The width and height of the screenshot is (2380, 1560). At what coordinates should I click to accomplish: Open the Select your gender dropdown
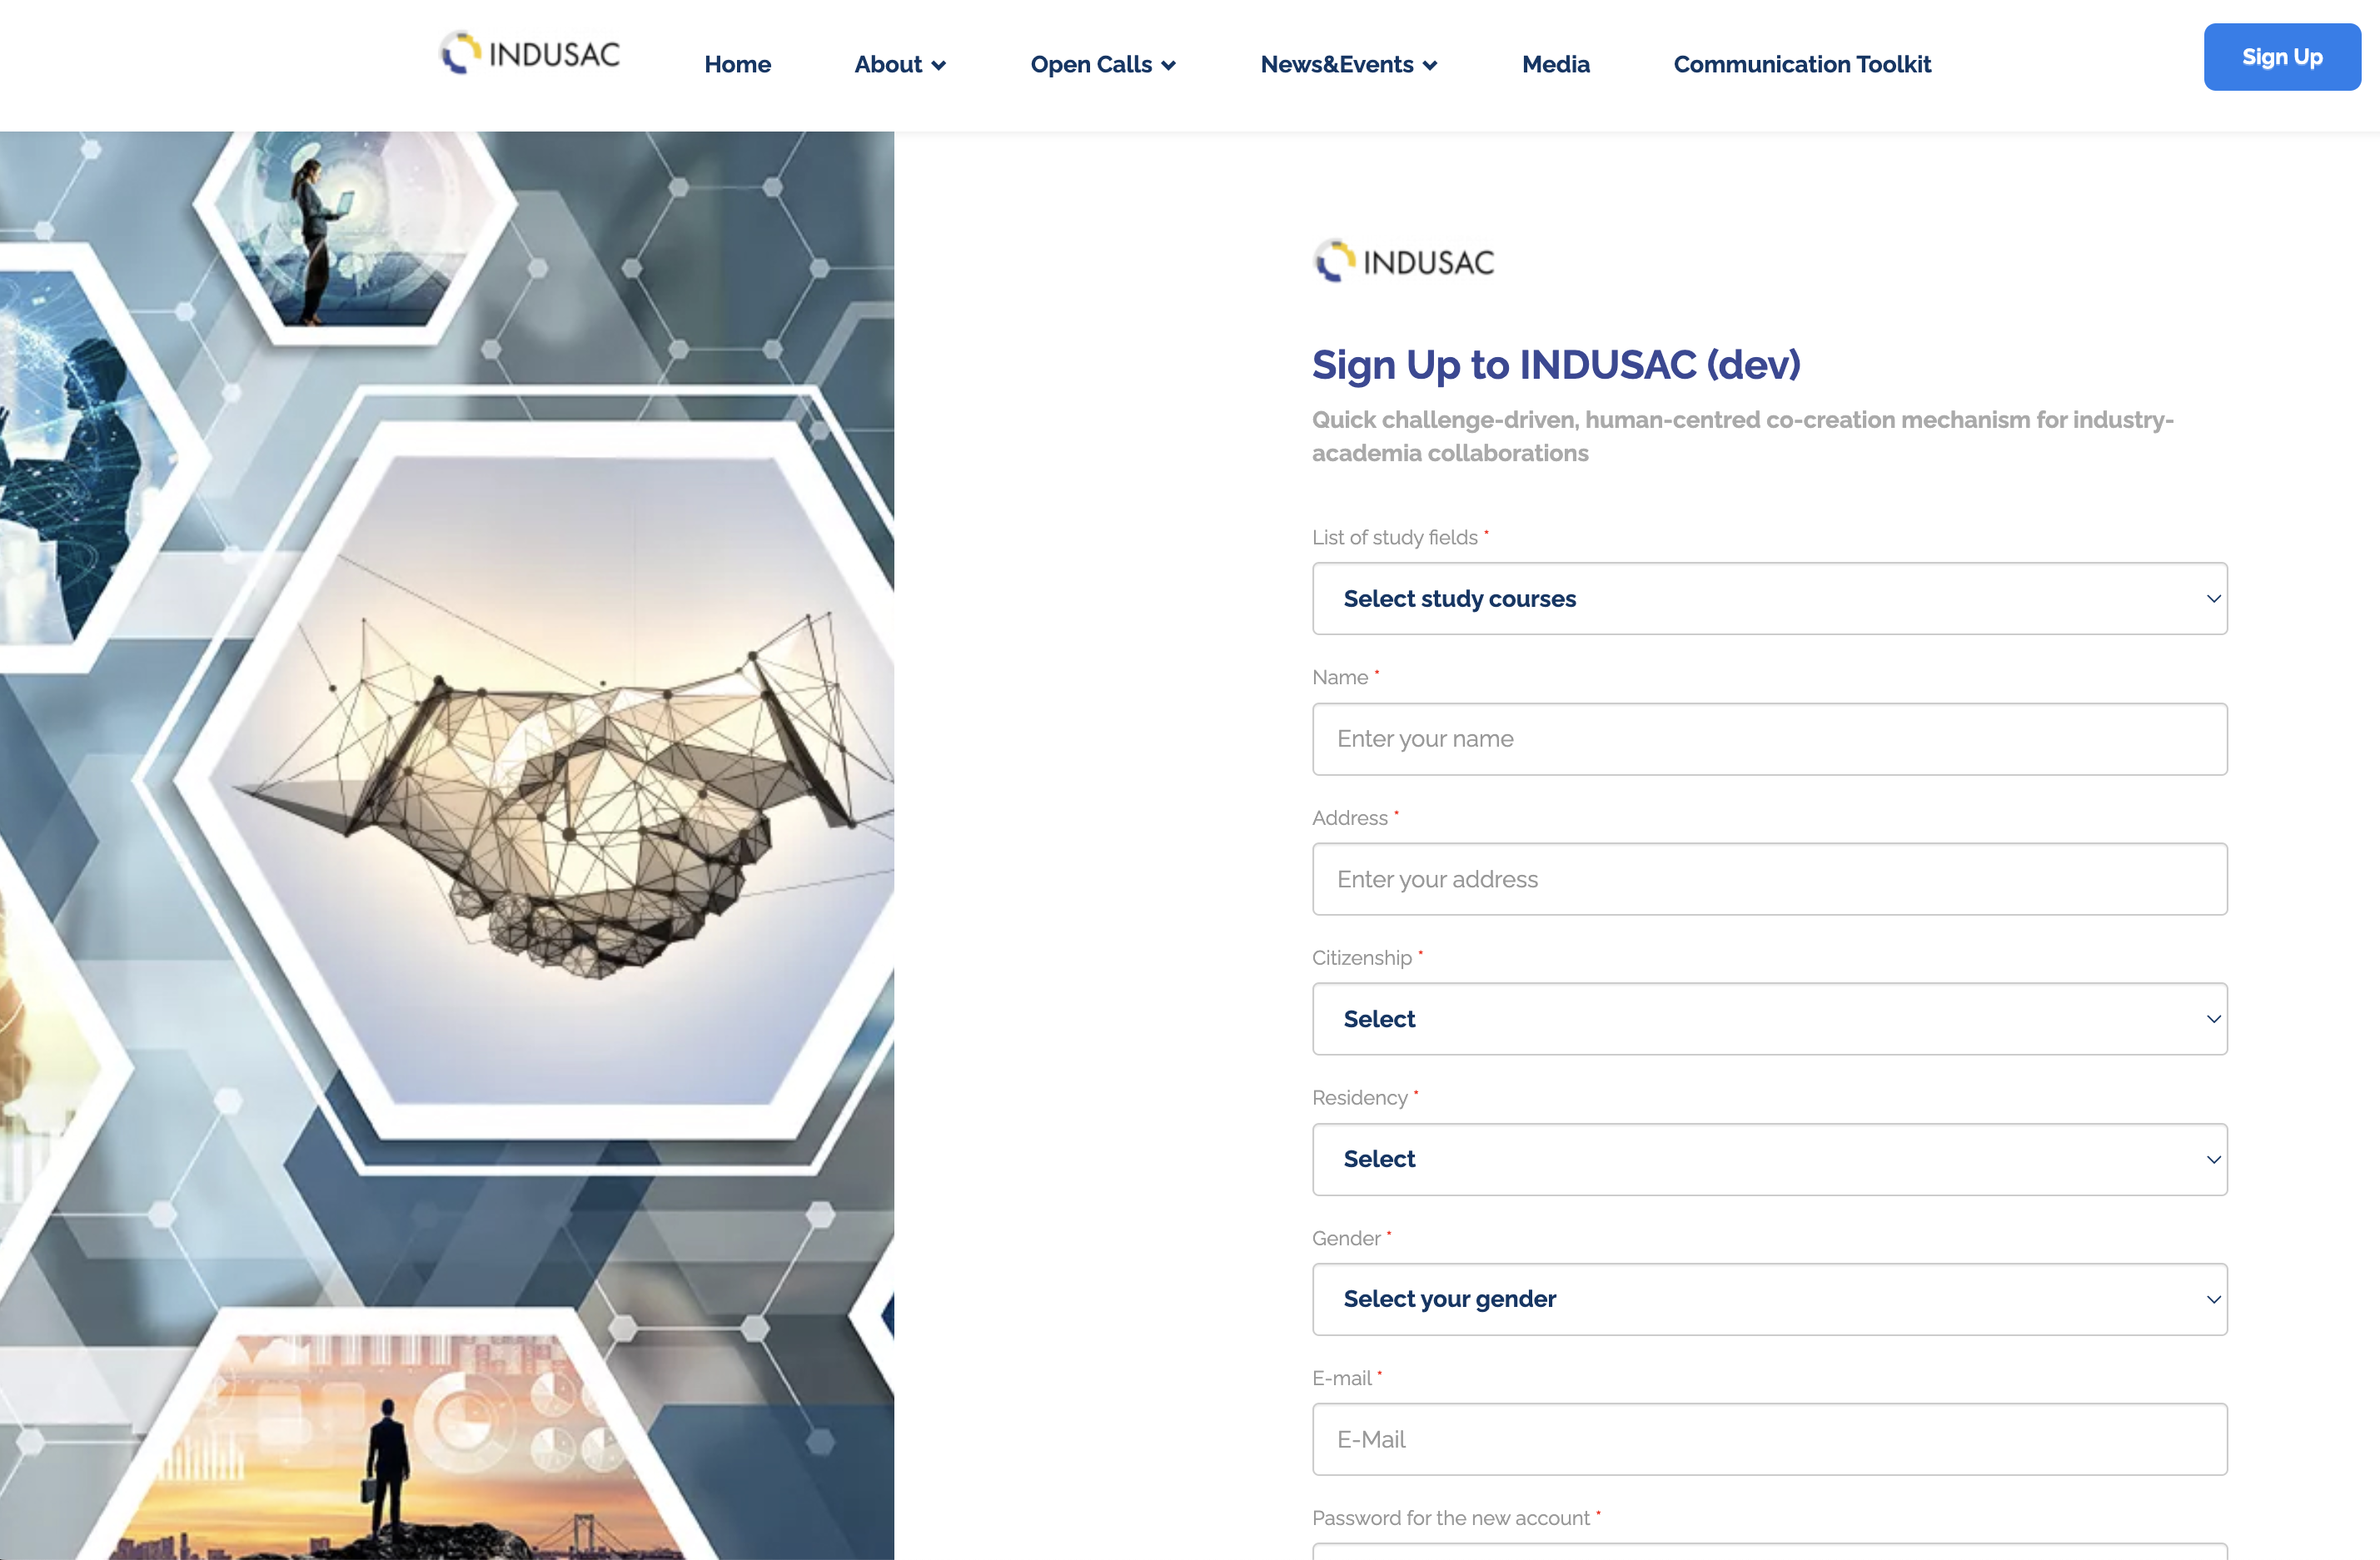click(1768, 1299)
